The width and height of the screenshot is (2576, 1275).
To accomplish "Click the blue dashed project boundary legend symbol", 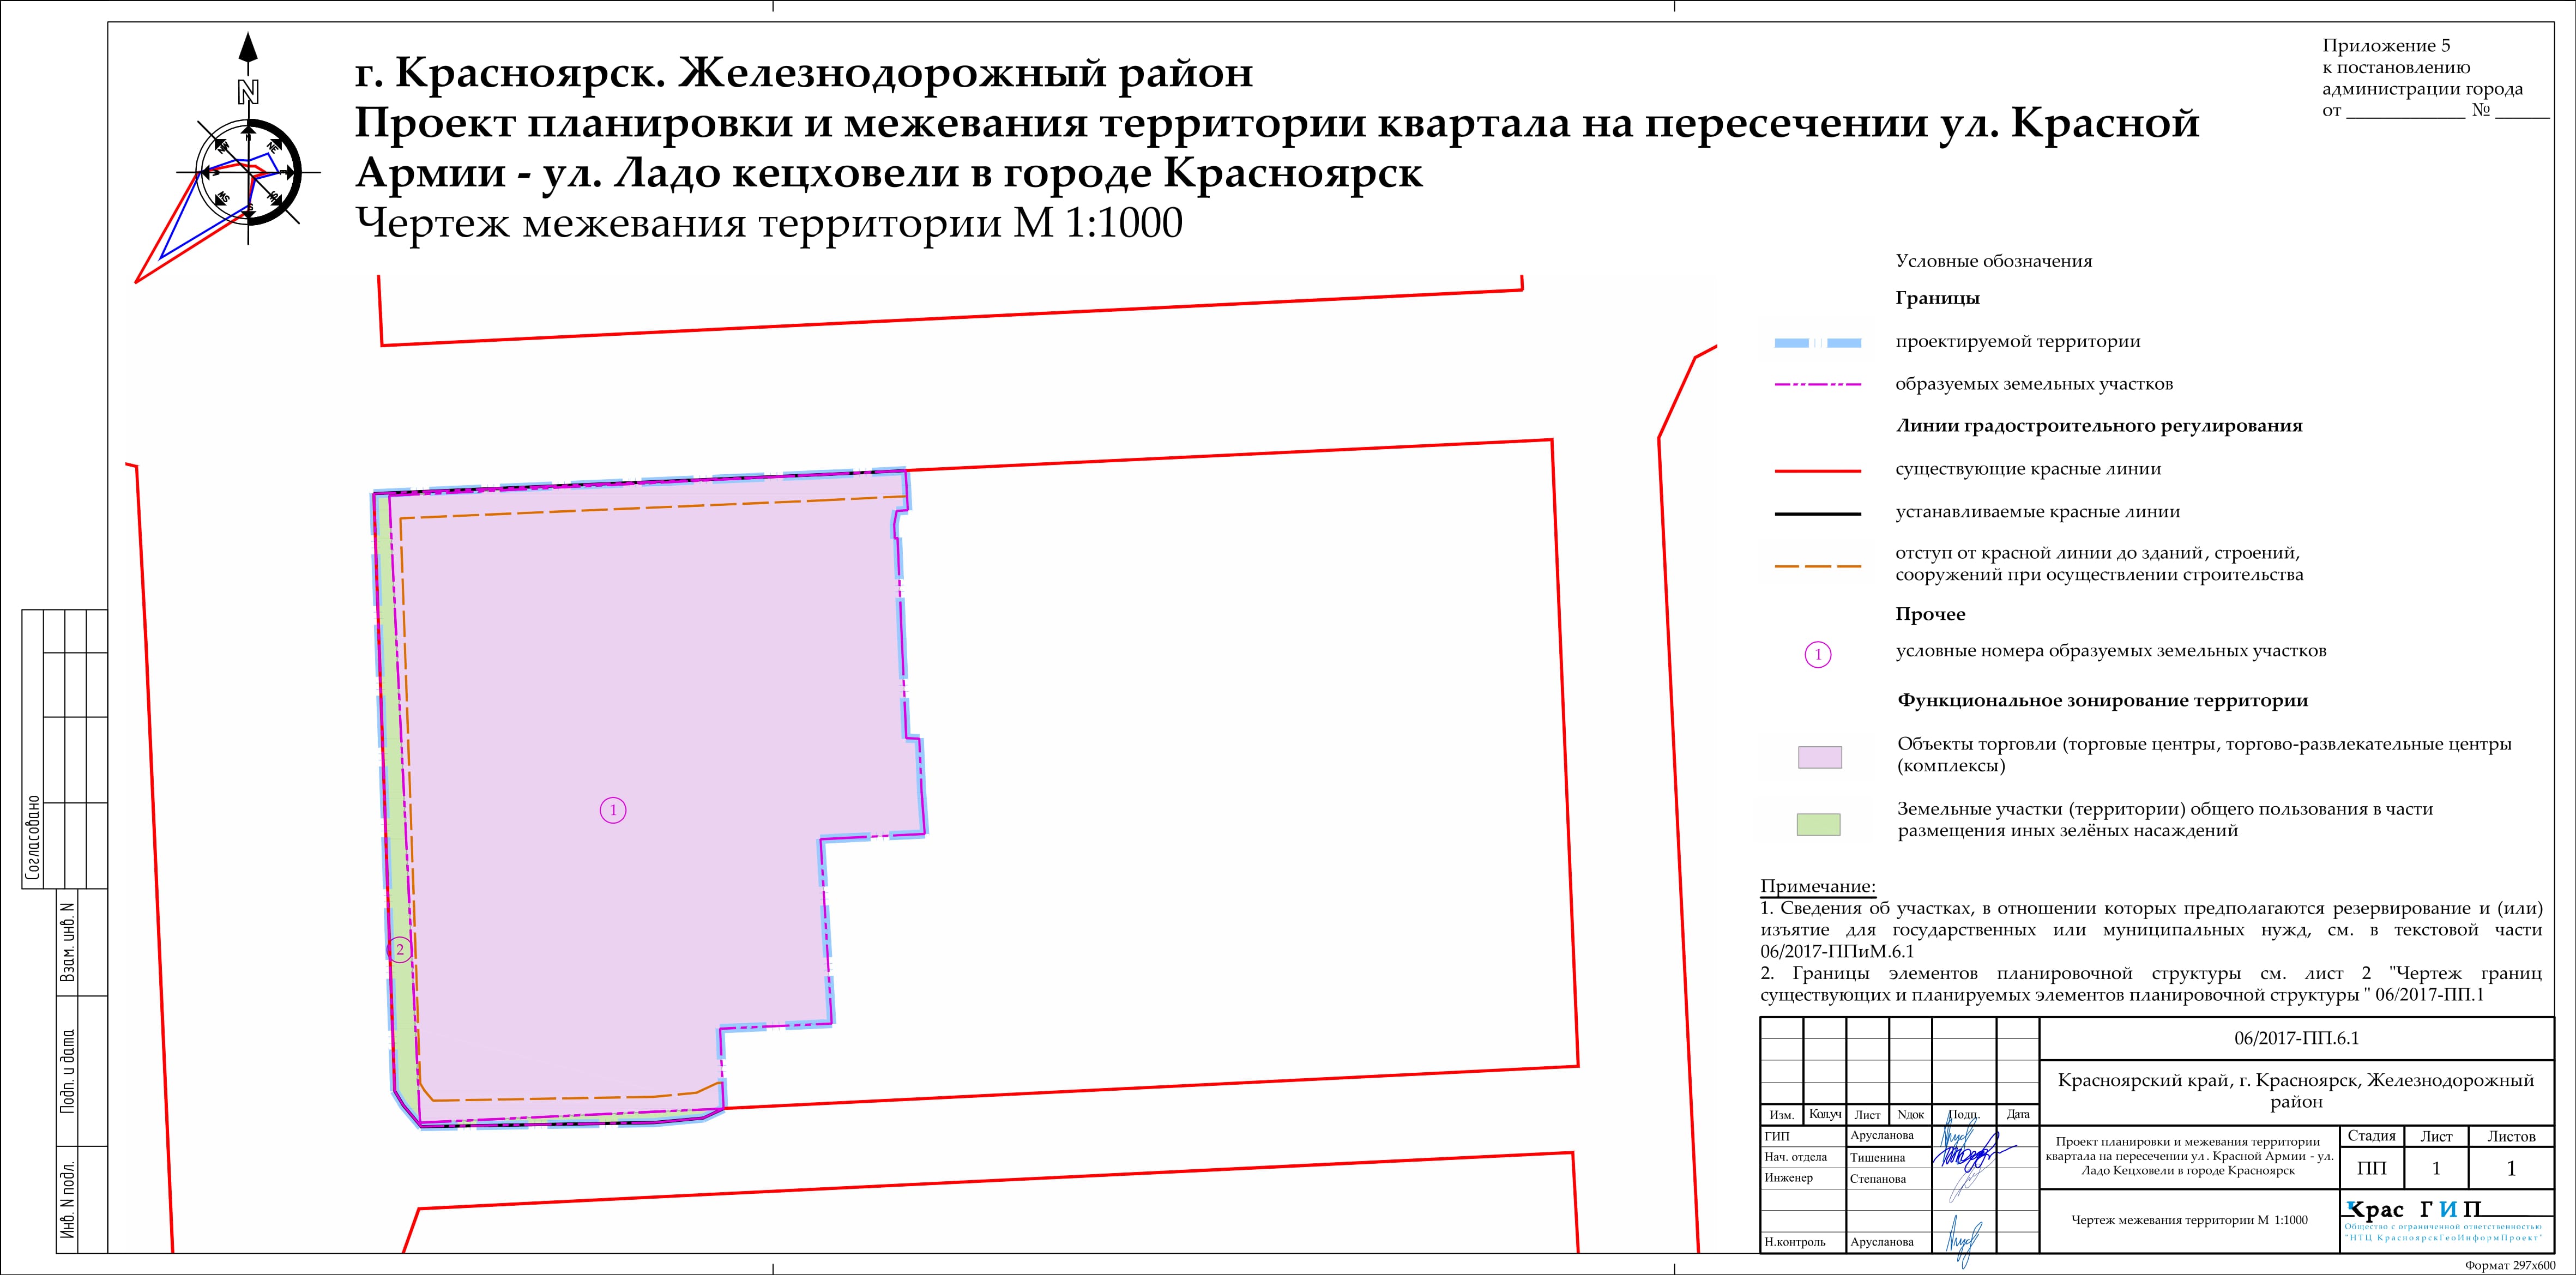I will [x=1817, y=343].
